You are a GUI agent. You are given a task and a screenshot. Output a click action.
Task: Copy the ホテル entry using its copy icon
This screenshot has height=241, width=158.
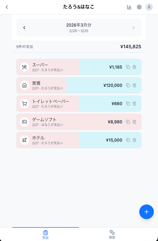click(x=128, y=140)
